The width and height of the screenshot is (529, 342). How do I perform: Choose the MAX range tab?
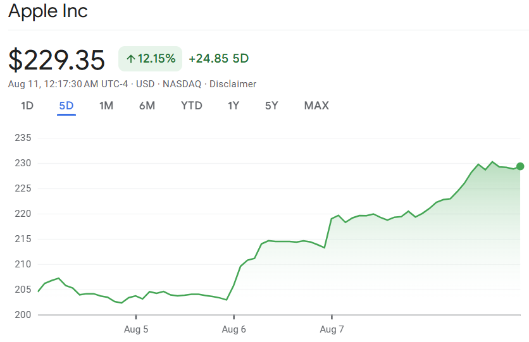click(316, 106)
